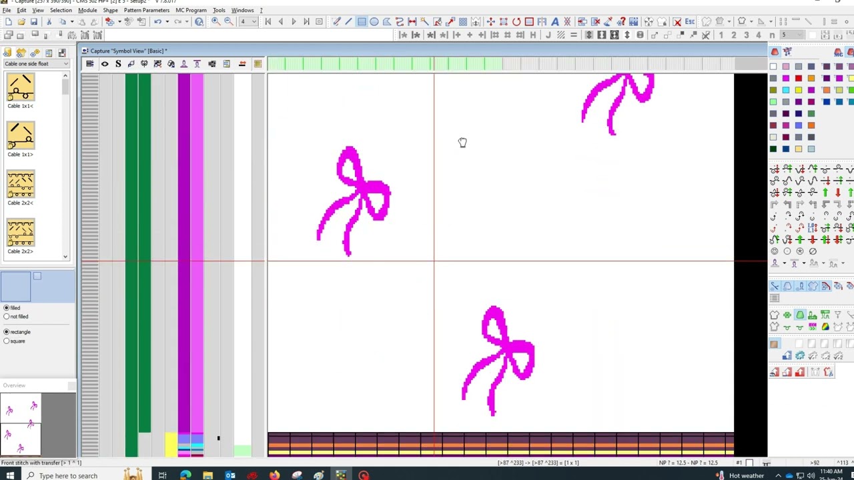Click the Overview thumbnail preview
Viewport: 854px width, 480px height.
pos(21,424)
